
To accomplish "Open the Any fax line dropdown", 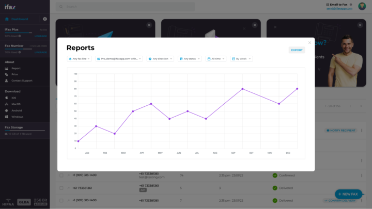I will (x=79, y=59).
